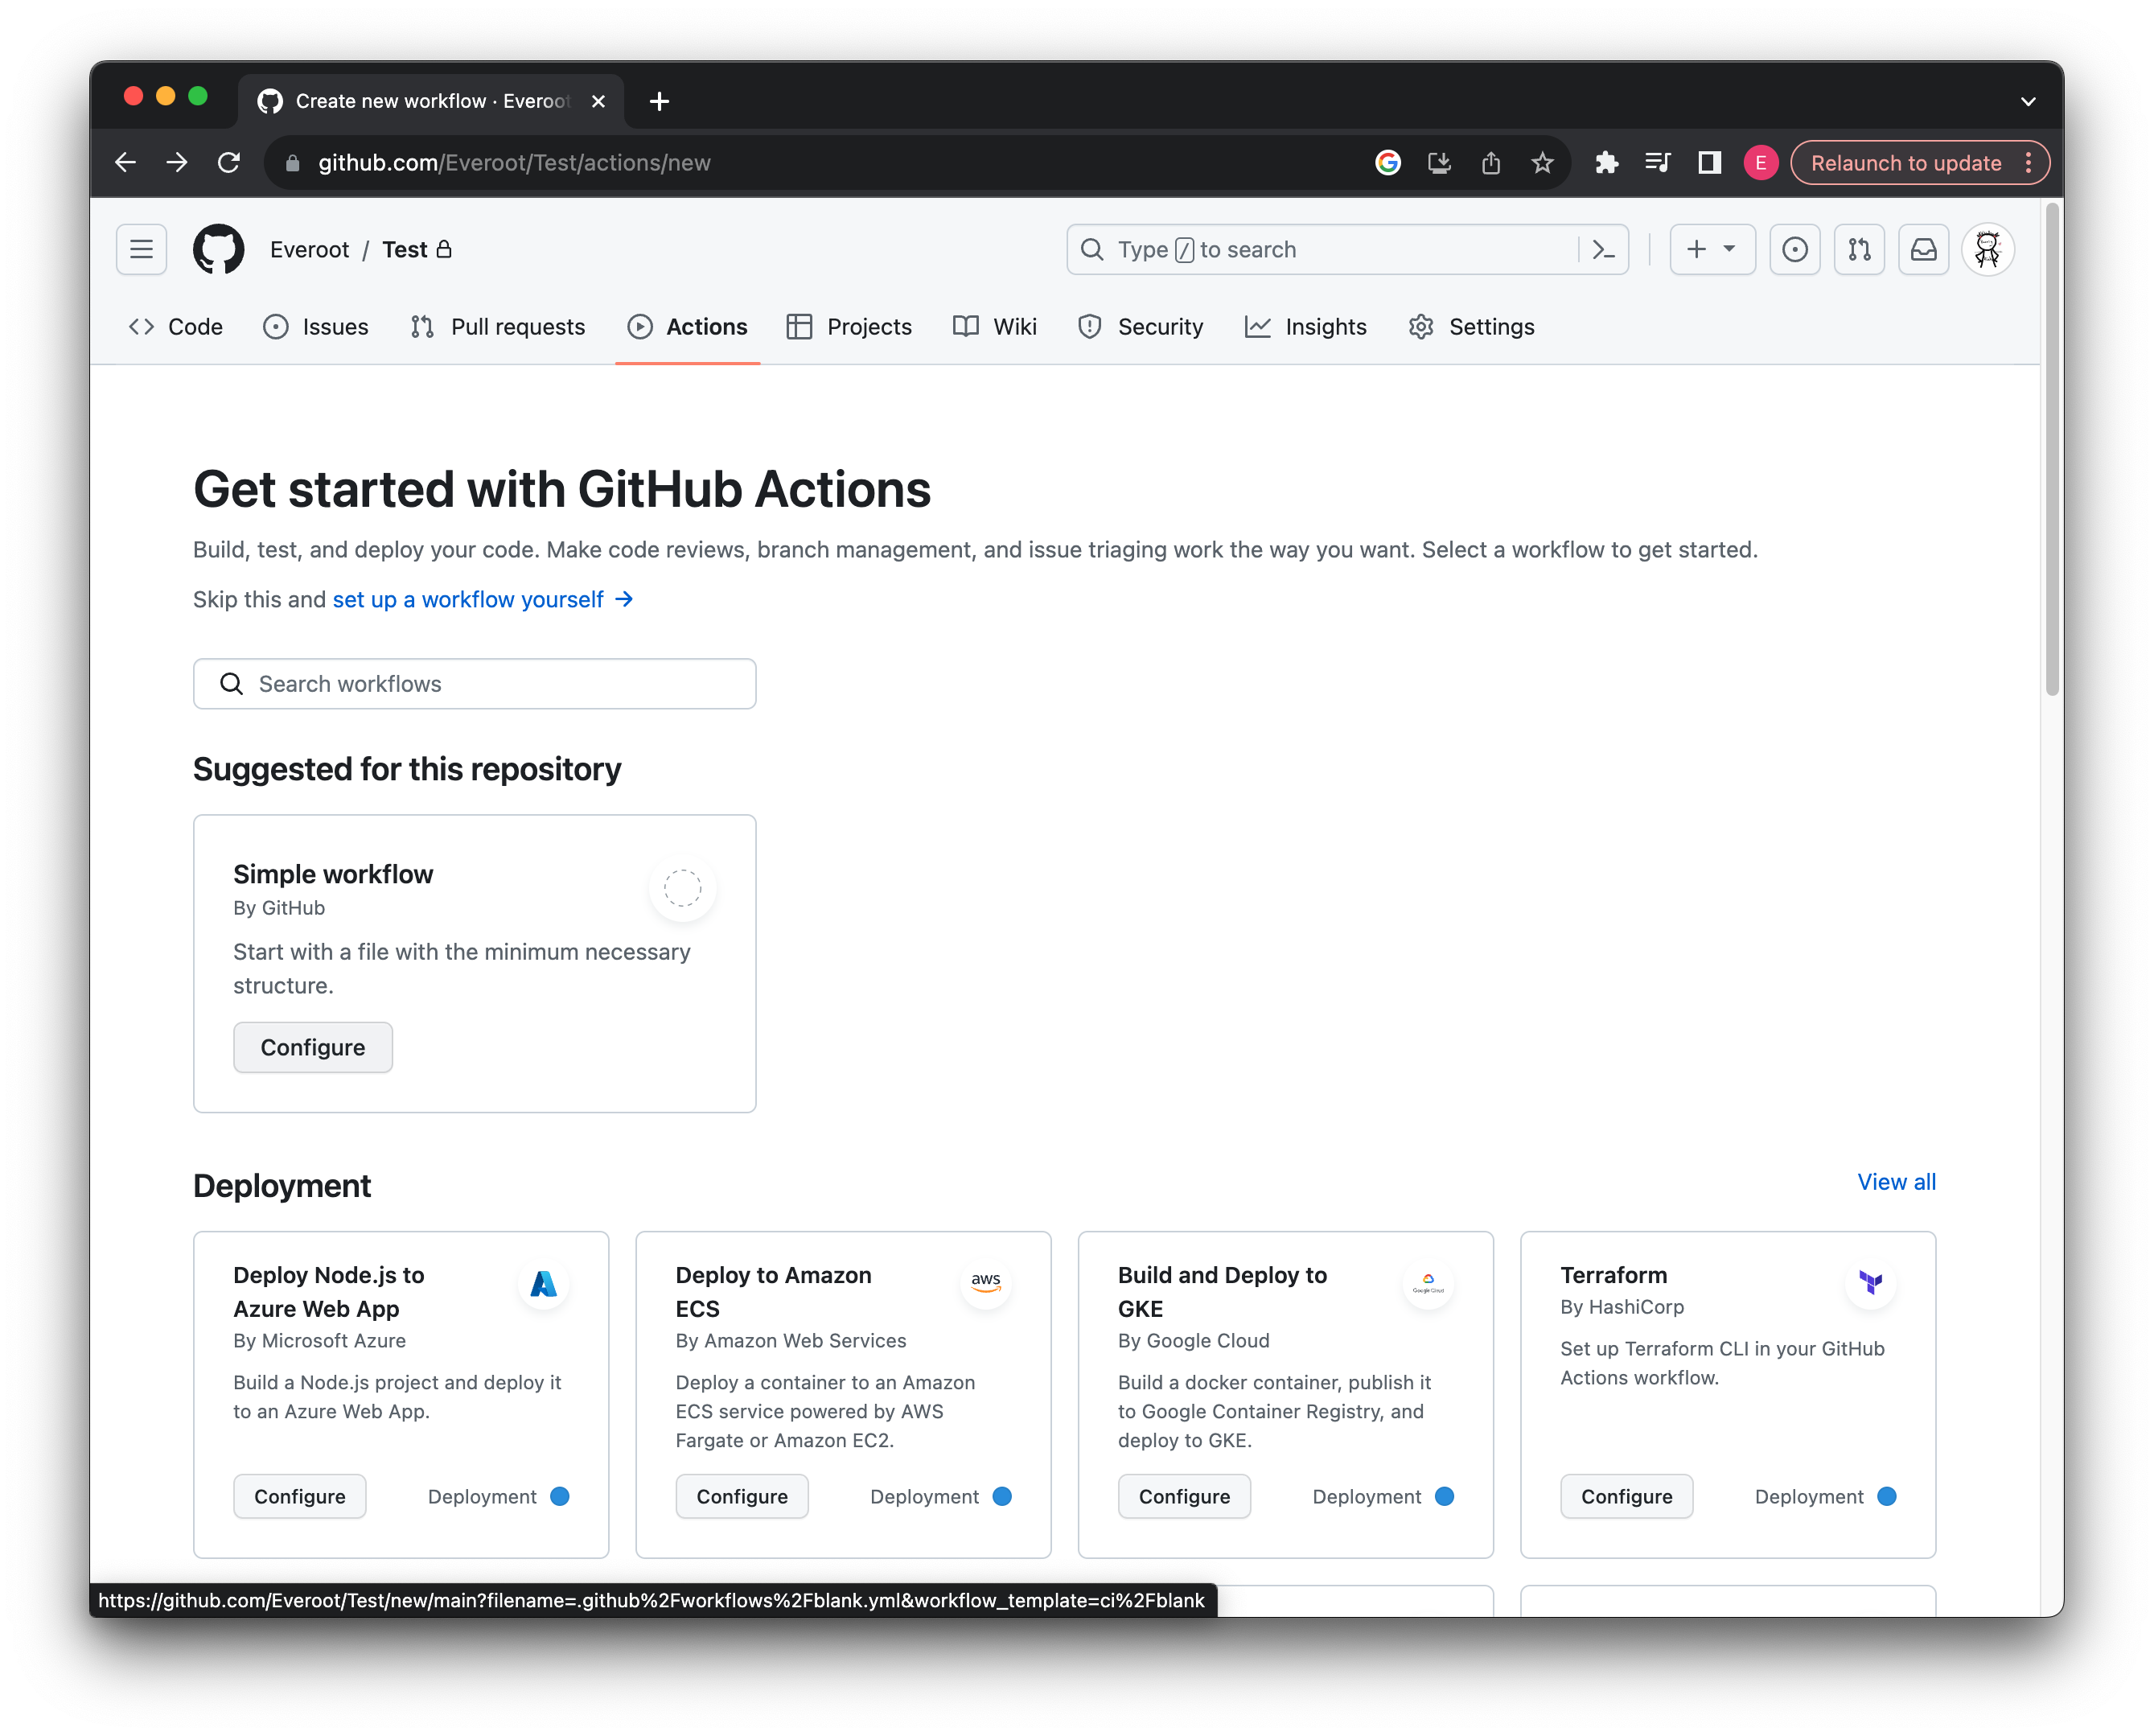Open pull requests icon in header
Screen dimensions: 2154x1736
coord(1859,249)
